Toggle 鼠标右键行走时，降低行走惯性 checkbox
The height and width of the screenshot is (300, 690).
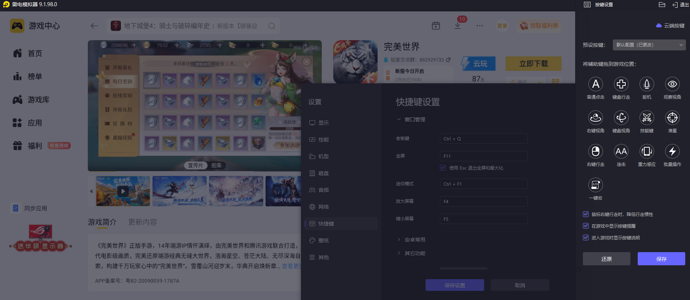[x=586, y=214]
